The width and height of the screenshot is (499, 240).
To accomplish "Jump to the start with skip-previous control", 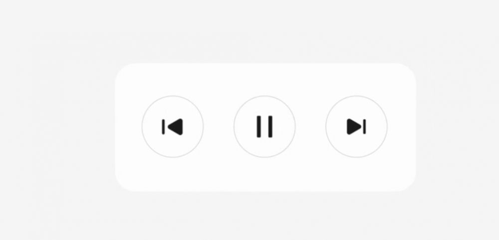I will [x=173, y=126].
